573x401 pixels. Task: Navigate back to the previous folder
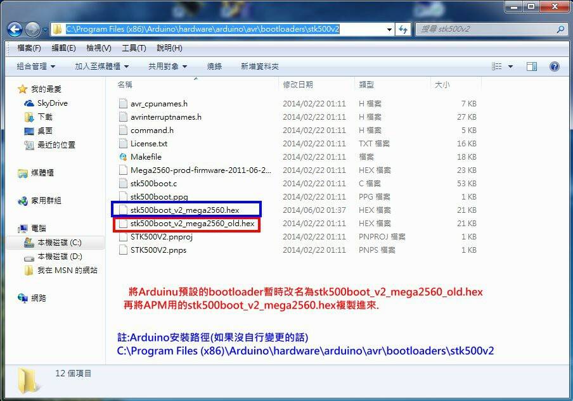pyautogui.click(x=14, y=29)
